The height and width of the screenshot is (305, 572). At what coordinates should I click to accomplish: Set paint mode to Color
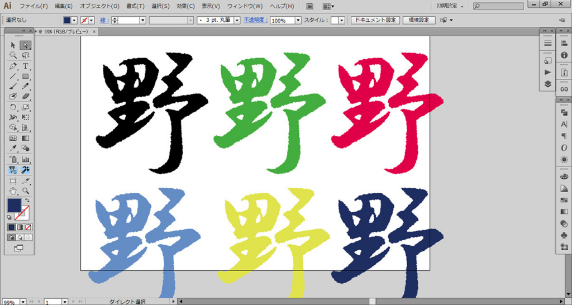click(12, 227)
